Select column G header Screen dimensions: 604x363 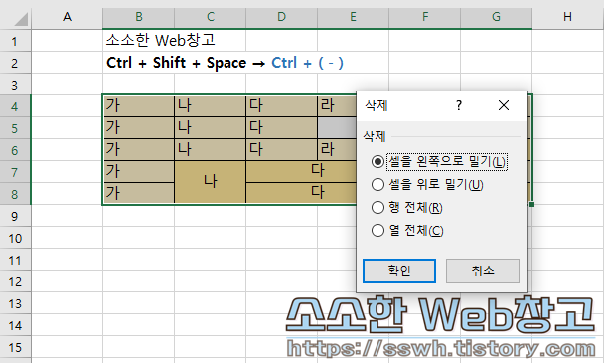(x=496, y=17)
